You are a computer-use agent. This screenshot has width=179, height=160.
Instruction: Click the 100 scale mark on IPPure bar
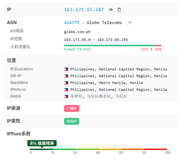(168, 153)
